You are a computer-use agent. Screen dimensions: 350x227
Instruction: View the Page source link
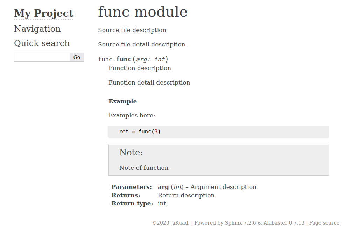pyautogui.click(x=324, y=223)
